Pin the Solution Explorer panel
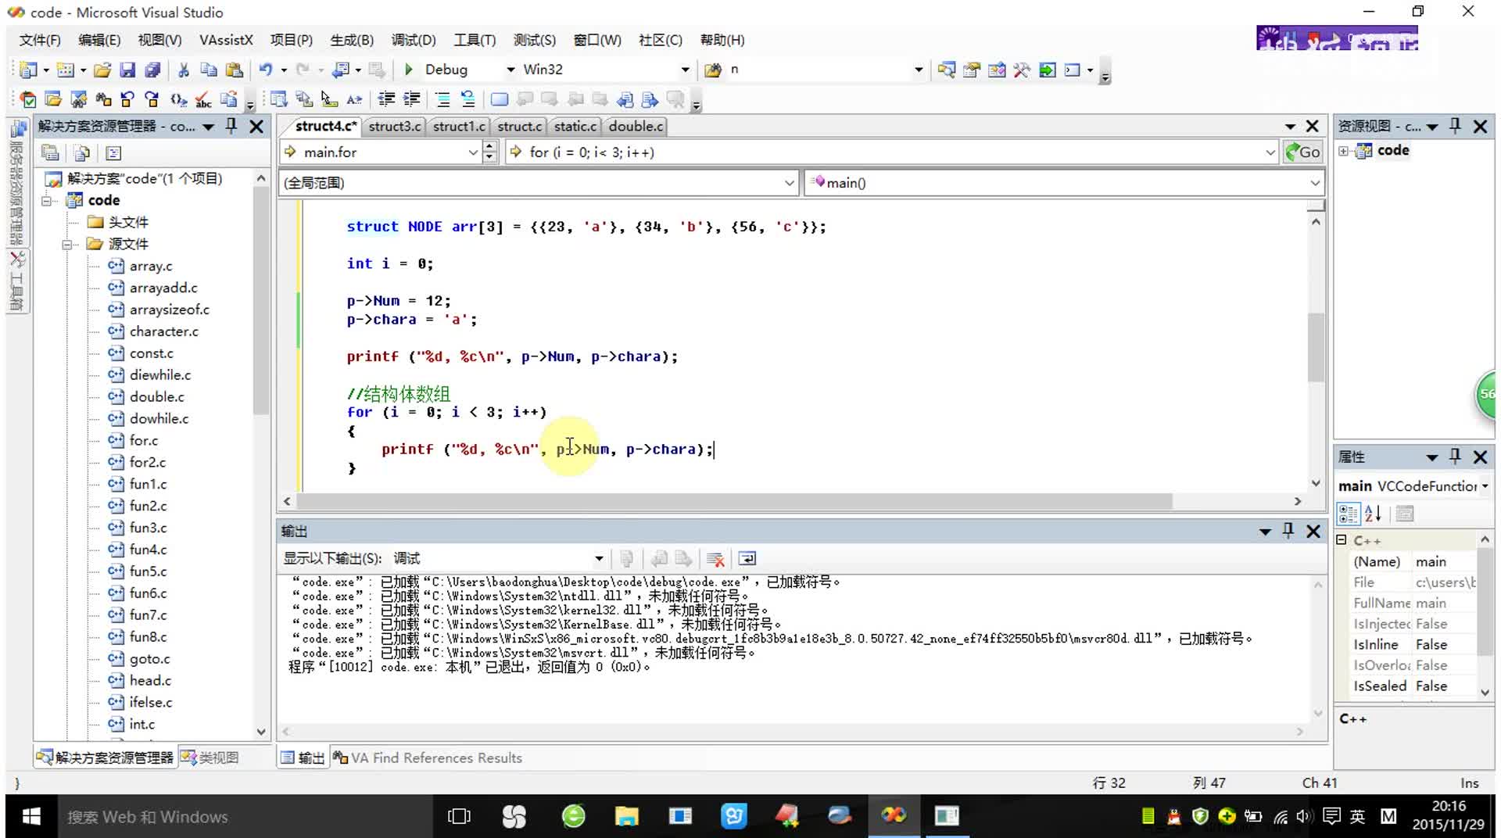 [231, 126]
